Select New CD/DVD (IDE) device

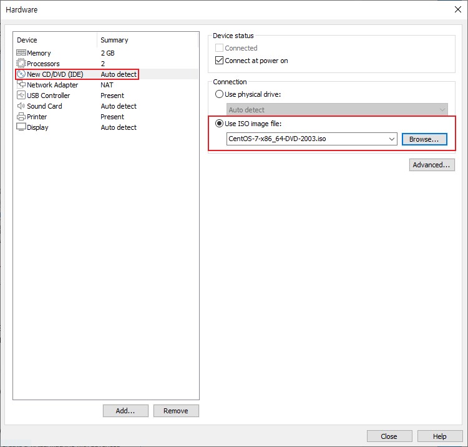(55, 74)
